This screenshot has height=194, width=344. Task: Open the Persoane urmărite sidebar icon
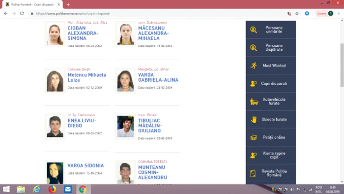pyautogui.click(x=254, y=30)
